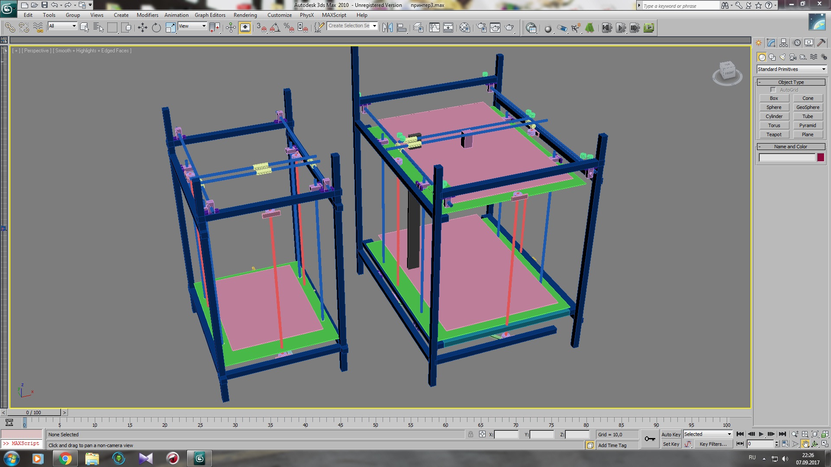Click the Select and Move tool
Screen dimensions: 831x467
[142, 27]
